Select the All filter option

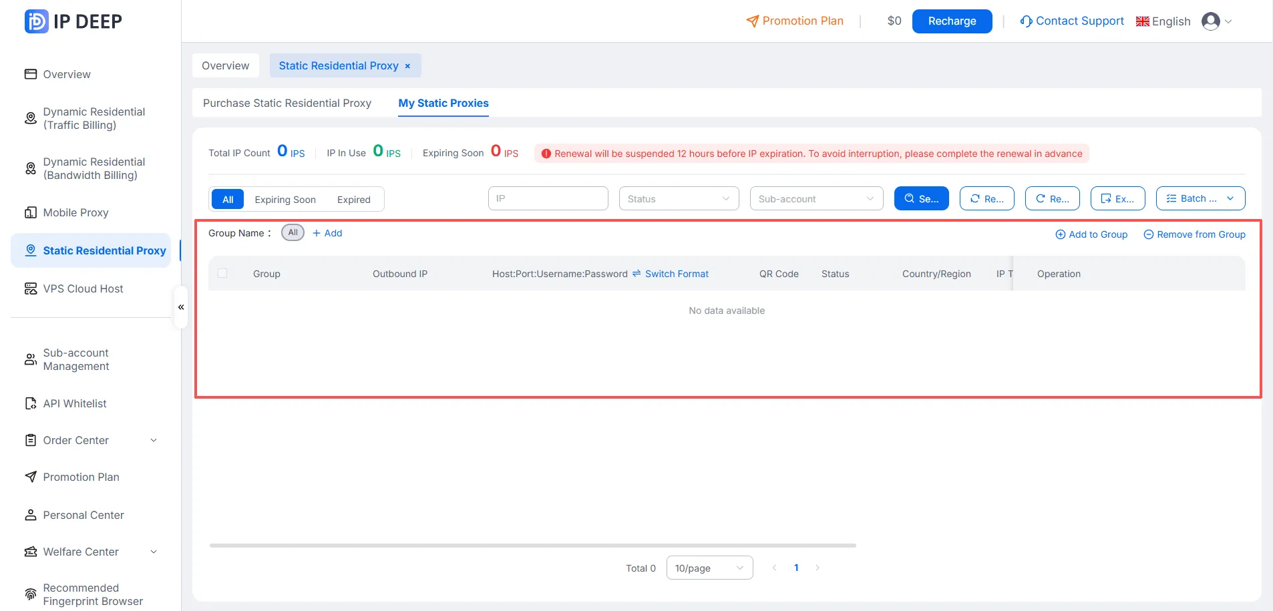[228, 199]
